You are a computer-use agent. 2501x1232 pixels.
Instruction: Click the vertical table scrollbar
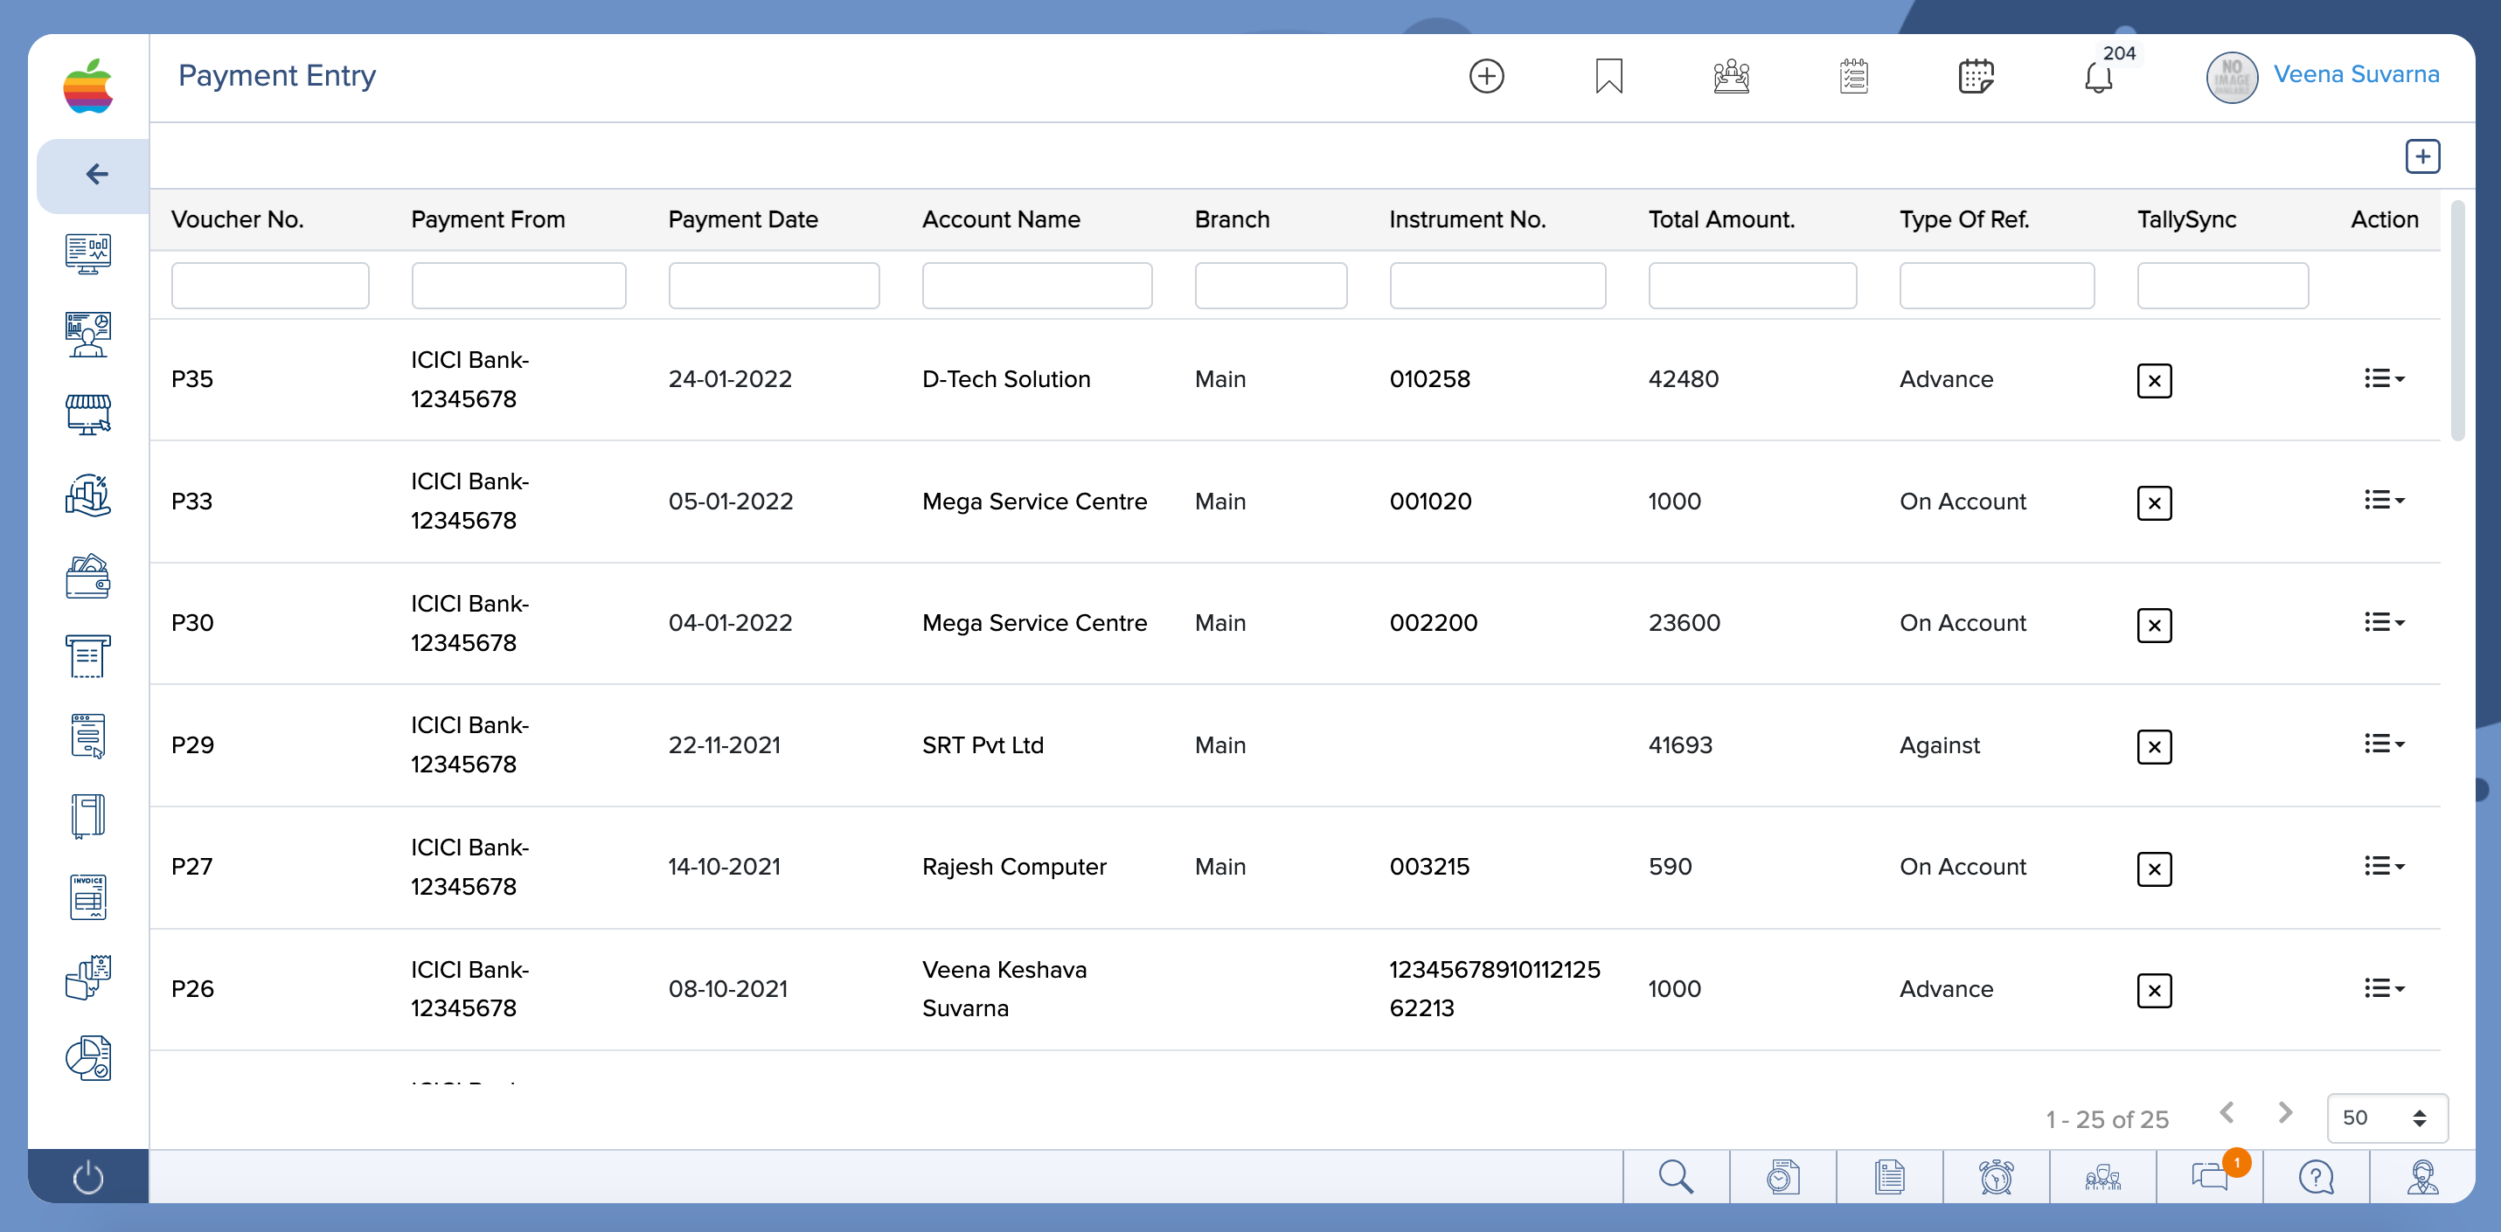click(2457, 320)
